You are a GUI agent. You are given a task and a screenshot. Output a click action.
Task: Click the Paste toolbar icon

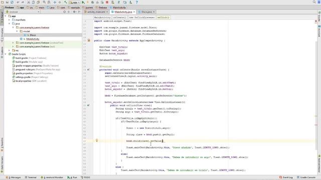click(38, 2)
